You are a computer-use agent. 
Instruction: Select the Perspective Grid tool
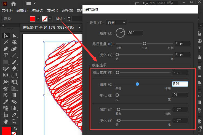[14, 88]
